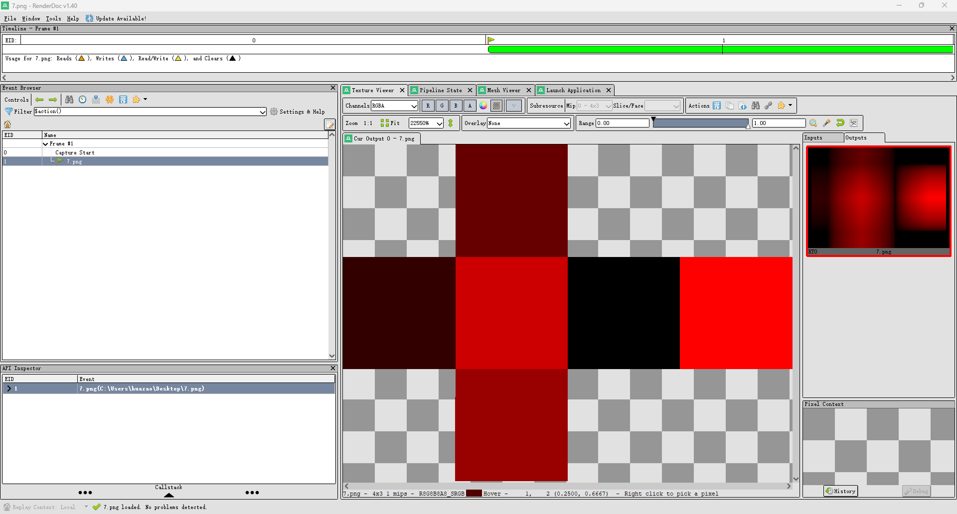Open the Overlay dropdown set to None
The height and width of the screenshot is (514, 957).
tap(529, 123)
